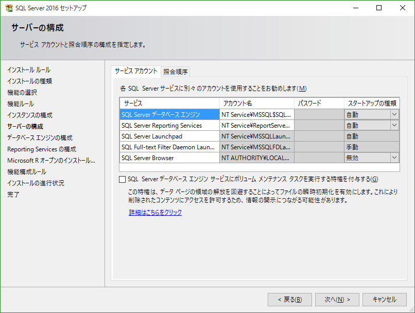Switch to the 照合順序 tab
Screen dimensions: 415x313
[x=176, y=72]
